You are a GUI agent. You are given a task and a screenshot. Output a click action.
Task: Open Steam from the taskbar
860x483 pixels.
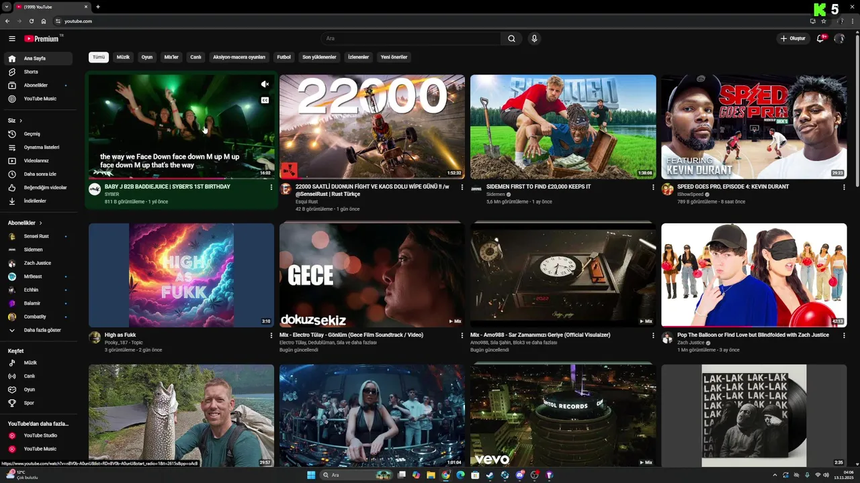pyautogui.click(x=490, y=475)
